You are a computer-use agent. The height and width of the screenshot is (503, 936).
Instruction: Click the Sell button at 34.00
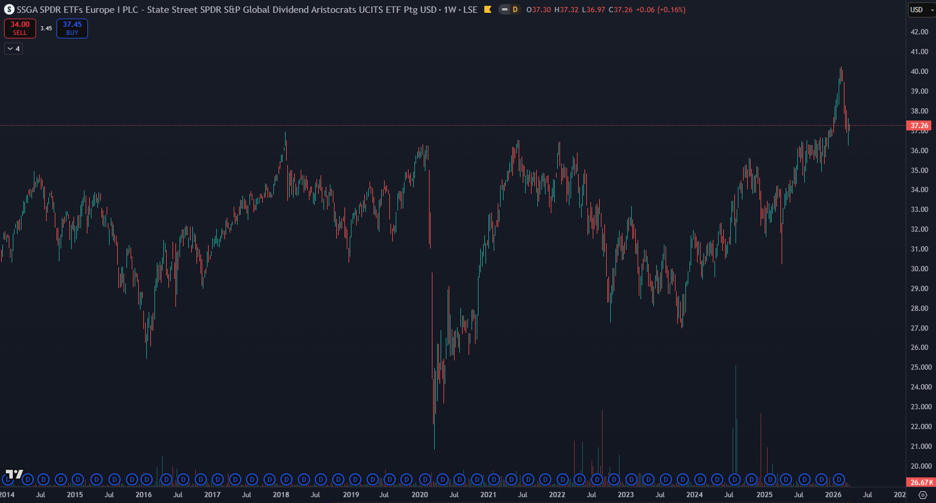click(x=20, y=28)
